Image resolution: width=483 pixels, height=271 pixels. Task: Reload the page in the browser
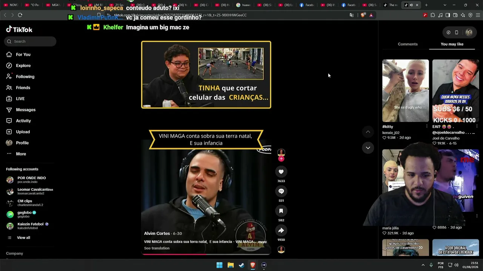20,15
